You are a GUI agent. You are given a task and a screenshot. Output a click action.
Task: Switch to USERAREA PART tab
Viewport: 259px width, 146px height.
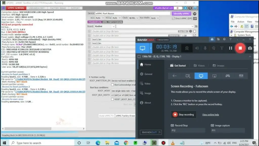click(37, 8)
